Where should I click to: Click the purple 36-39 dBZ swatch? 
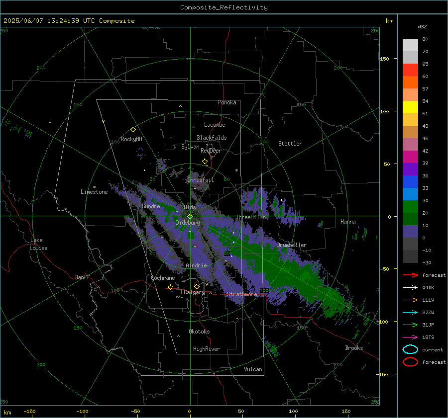(x=410, y=169)
